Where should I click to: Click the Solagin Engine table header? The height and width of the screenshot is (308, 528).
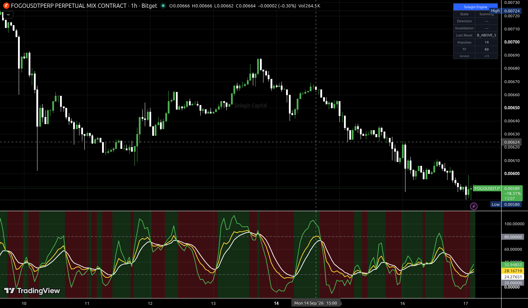475,7
